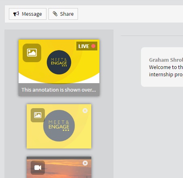
Task: Click the 'internship prog' message line
Action: tap(166, 74)
